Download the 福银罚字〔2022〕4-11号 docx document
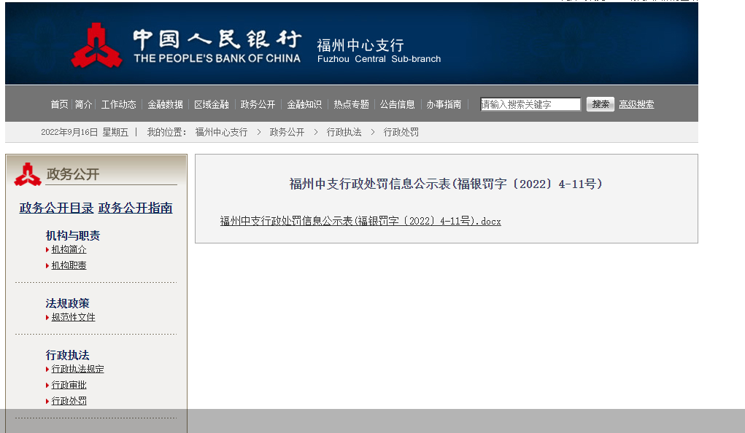This screenshot has height=433, width=745. click(360, 221)
